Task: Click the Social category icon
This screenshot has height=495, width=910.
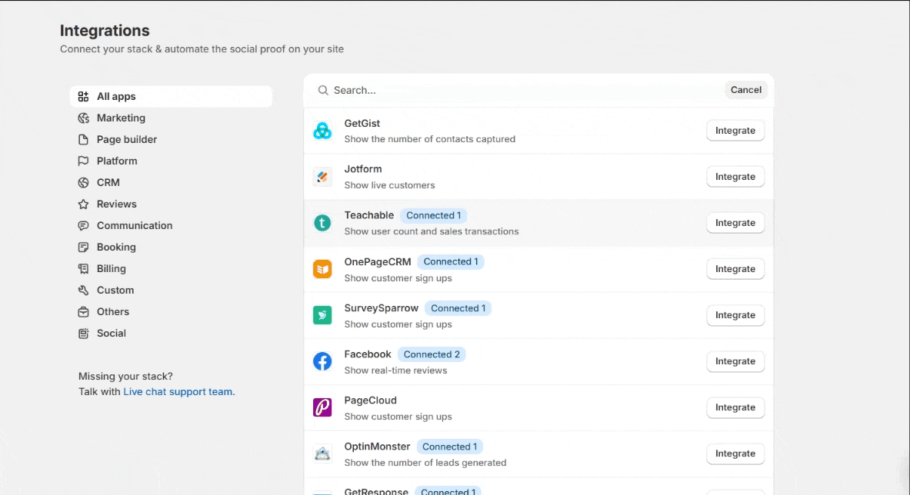Action: click(84, 334)
